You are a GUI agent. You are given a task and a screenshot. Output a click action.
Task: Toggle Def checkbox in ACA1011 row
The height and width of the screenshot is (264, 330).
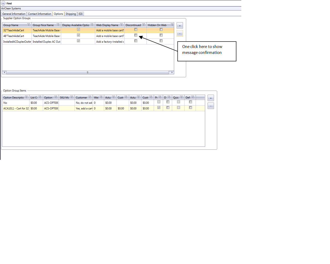click(x=191, y=108)
